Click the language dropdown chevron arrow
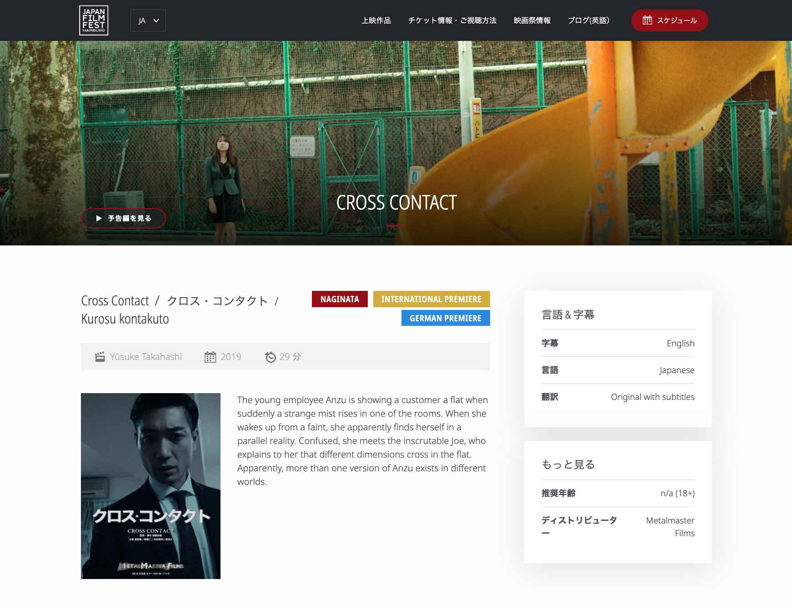 pyautogui.click(x=156, y=20)
